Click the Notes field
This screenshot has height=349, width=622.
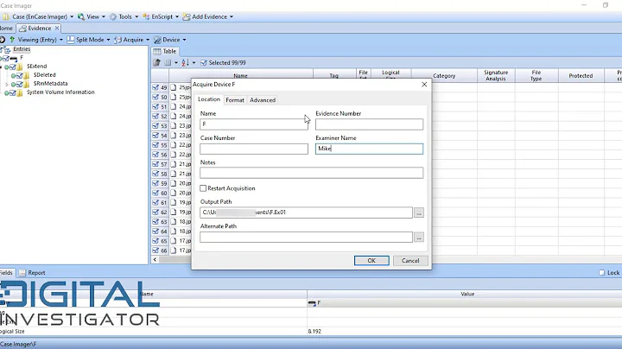[311, 173]
